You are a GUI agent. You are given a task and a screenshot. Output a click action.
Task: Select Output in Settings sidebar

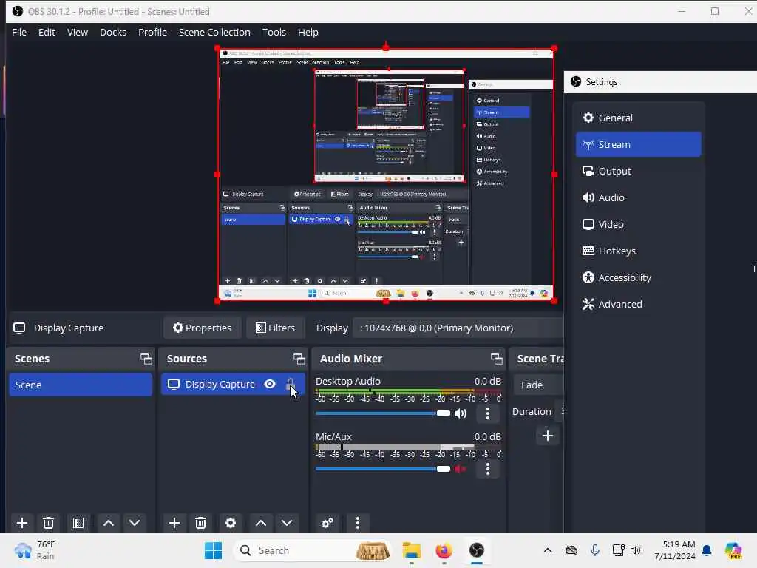click(638, 171)
